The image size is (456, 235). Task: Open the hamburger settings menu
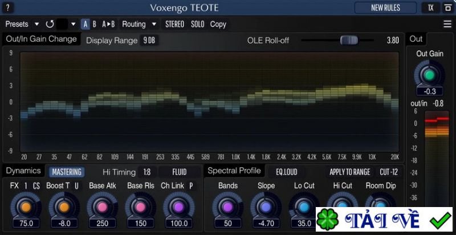click(x=447, y=24)
